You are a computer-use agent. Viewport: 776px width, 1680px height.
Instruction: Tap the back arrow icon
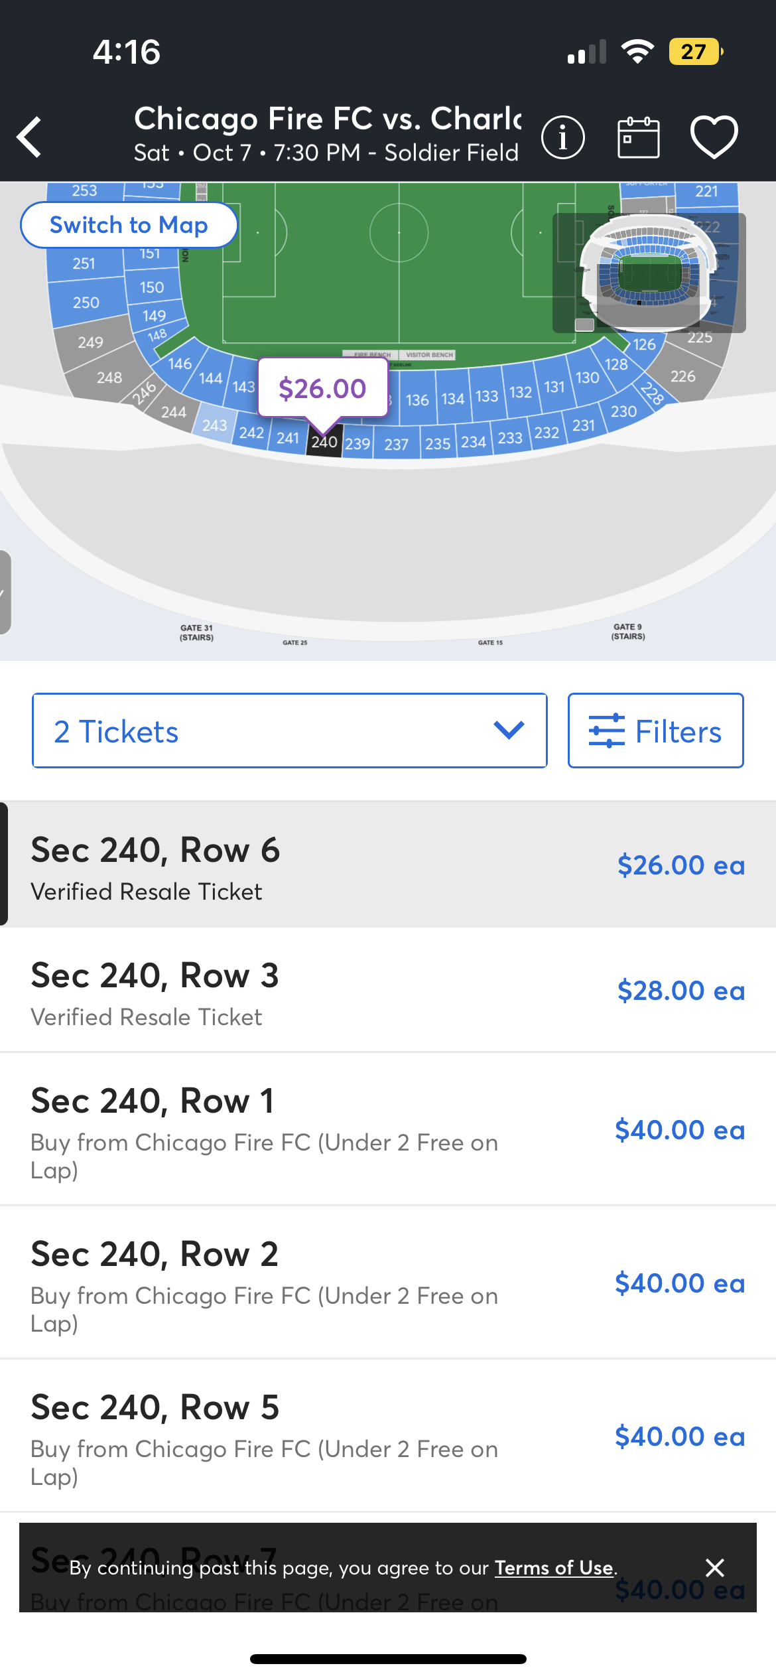[x=30, y=137]
